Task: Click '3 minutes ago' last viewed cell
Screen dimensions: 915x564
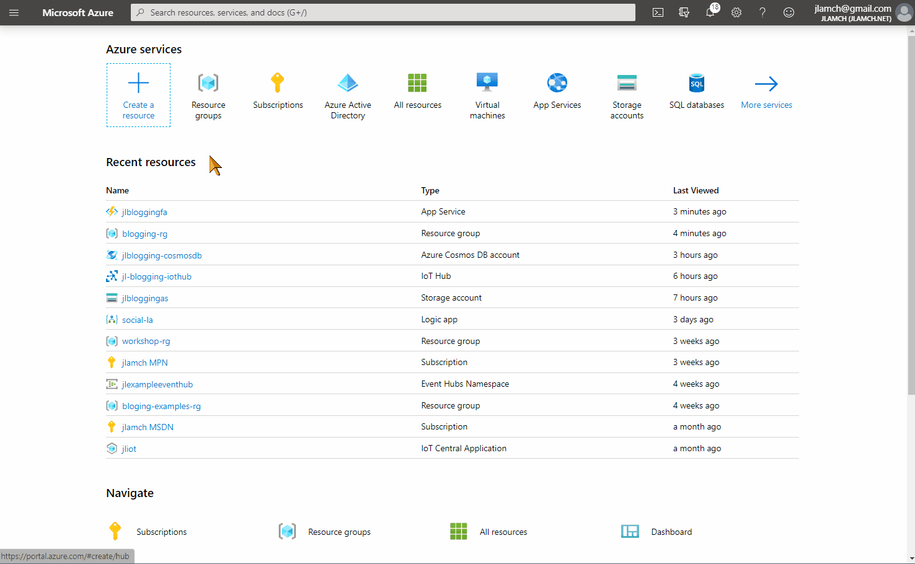Action: coord(699,211)
